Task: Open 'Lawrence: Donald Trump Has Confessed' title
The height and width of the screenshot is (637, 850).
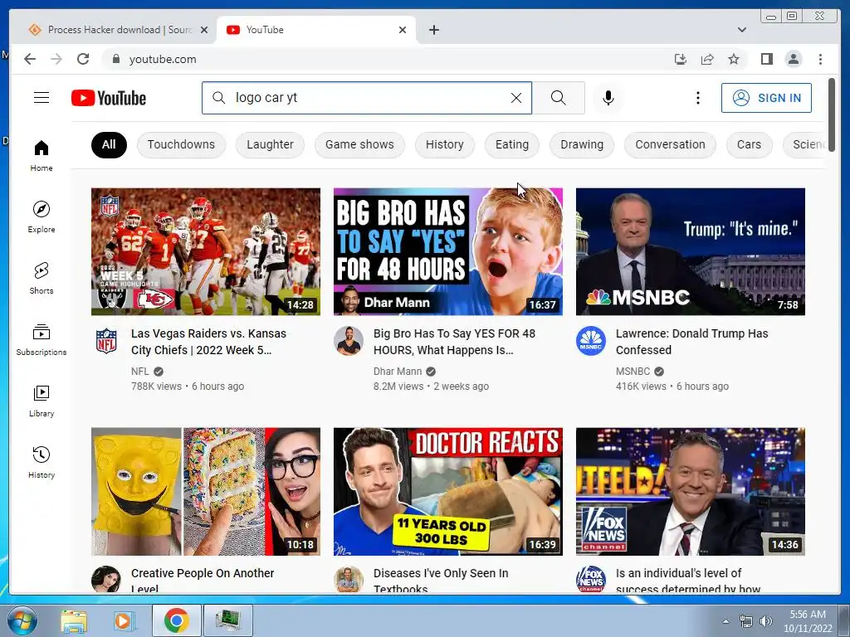Action: click(x=691, y=342)
